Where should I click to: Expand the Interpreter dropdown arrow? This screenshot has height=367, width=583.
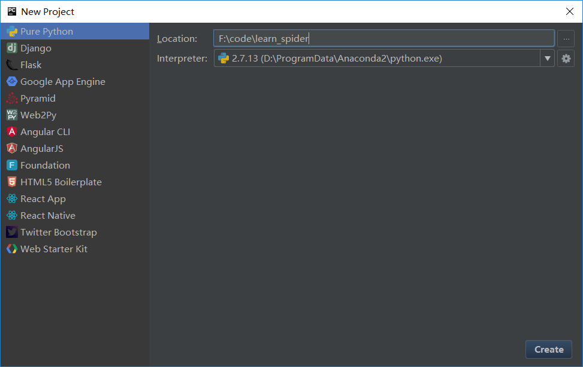coord(547,58)
